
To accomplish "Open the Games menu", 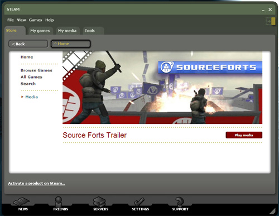I will pos(35,20).
